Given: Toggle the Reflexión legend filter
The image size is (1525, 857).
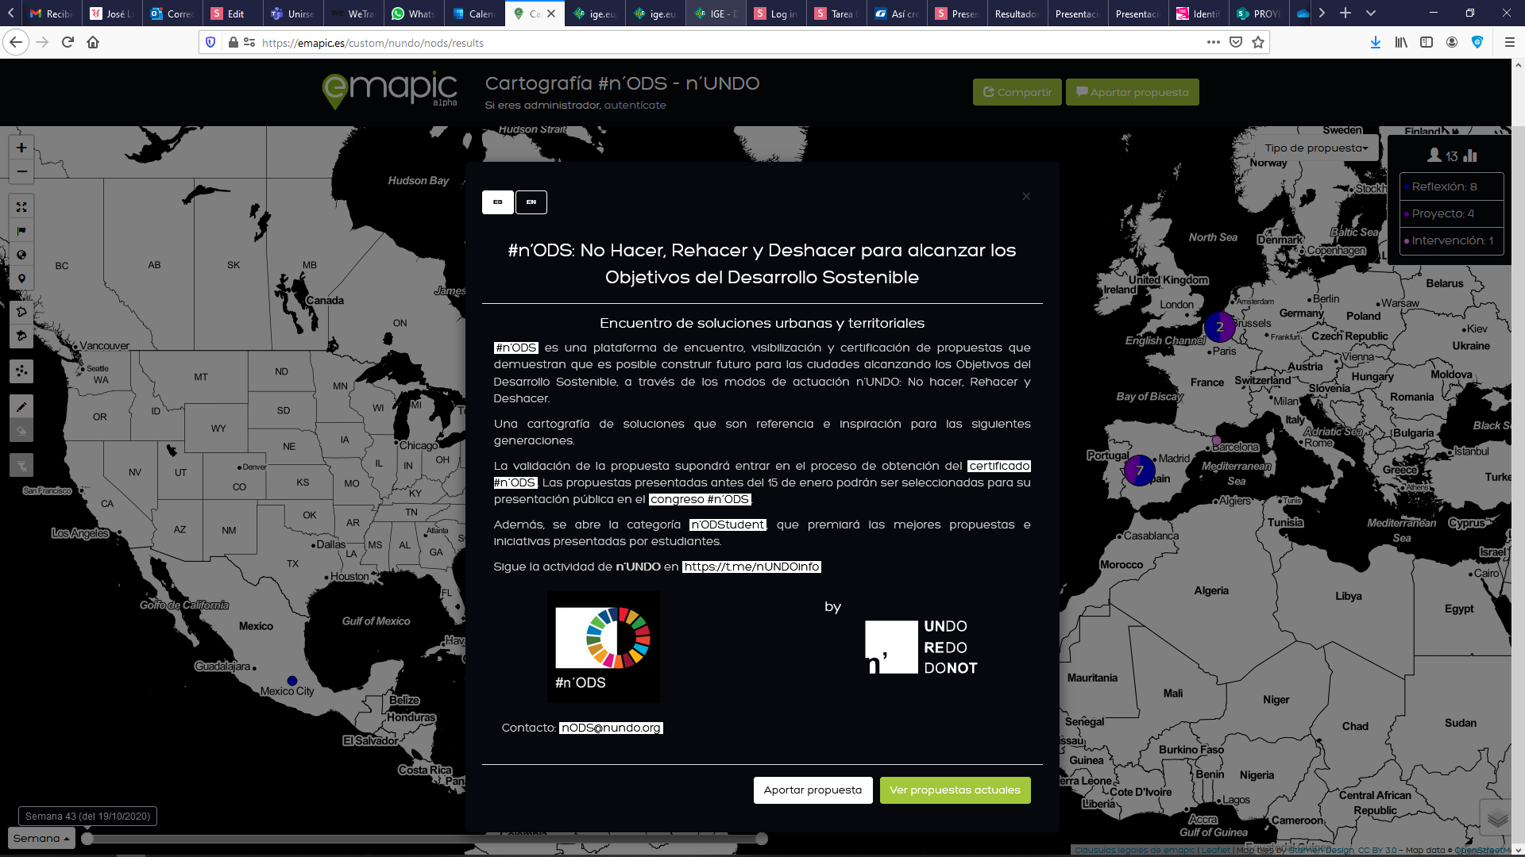Looking at the screenshot, I should click(1450, 186).
